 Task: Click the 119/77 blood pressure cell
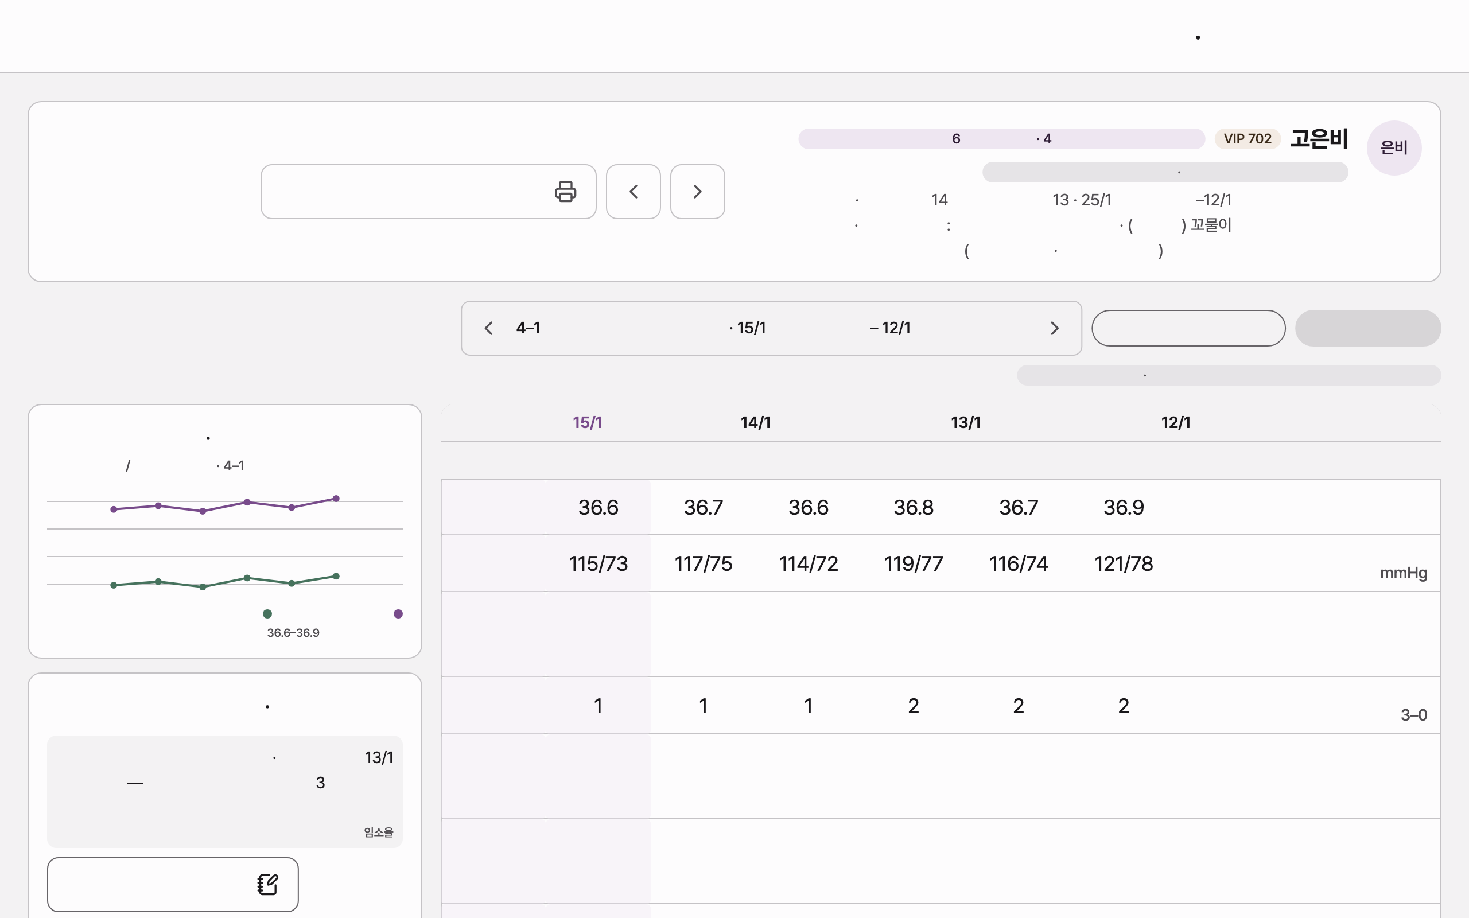(x=914, y=563)
